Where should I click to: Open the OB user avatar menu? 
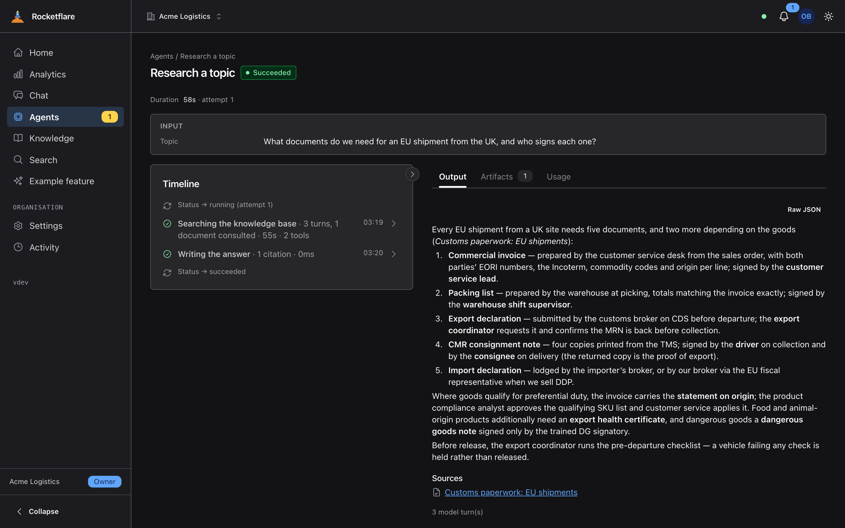tap(806, 16)
